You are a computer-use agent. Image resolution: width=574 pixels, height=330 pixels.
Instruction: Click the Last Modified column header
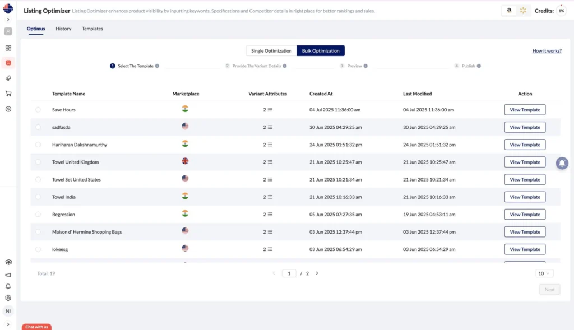pyautogui.click(x=417, y=94)
